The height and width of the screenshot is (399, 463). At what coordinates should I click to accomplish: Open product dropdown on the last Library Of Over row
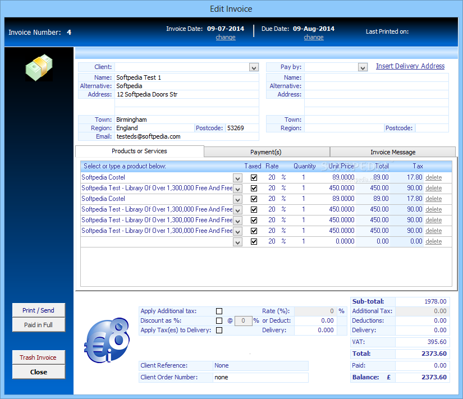[237, 231]
